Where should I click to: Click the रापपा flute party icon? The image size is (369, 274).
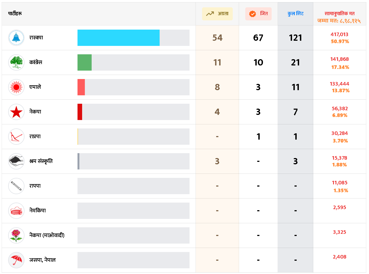pyautogui.click(x=16, y=186)
